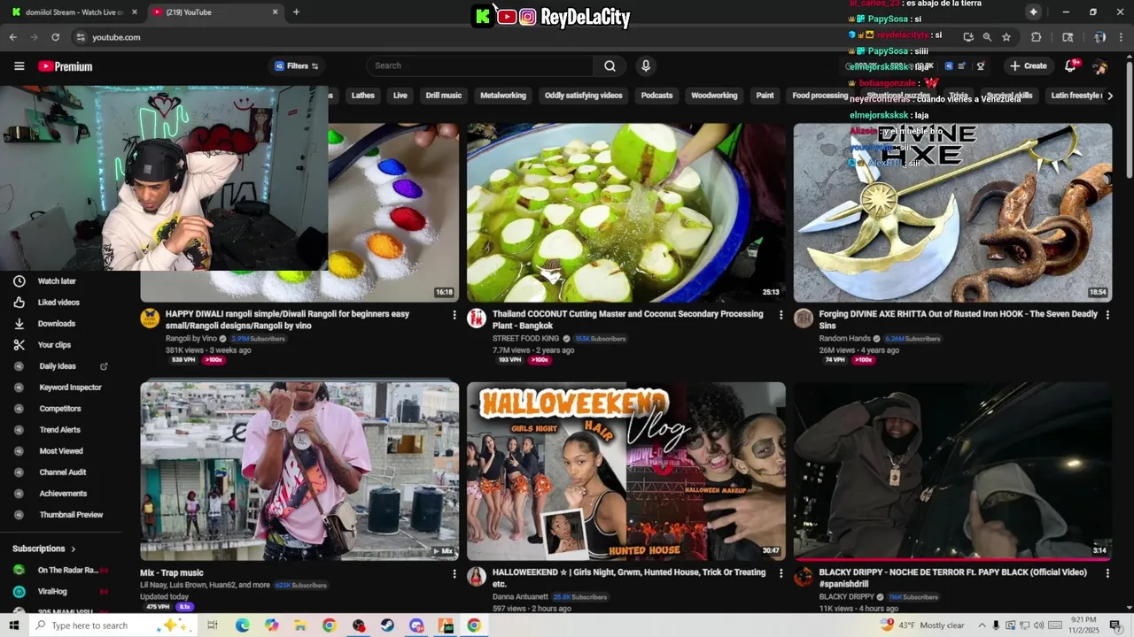Image resolution: width=1134 pixels, height=637 pixels.
Task: Open the YouTube account avatar menu
Action: (x=1099, y=66)
